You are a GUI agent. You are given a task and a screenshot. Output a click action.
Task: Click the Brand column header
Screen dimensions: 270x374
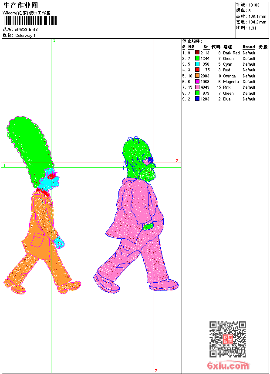click(249, 47)
